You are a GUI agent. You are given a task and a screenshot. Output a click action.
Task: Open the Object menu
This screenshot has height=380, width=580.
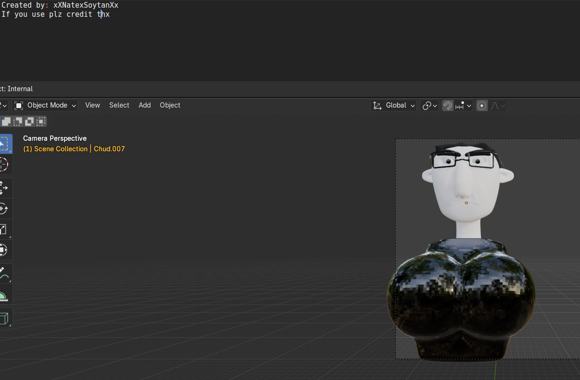(170, 105)
